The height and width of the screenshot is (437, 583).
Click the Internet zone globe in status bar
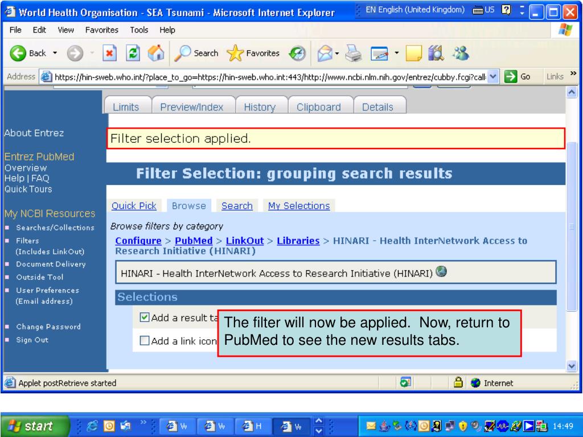pyautogui.click(x=475, y=383)
